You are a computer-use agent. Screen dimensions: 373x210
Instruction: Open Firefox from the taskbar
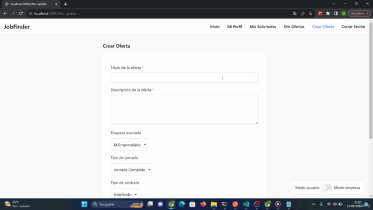[203, 204]
